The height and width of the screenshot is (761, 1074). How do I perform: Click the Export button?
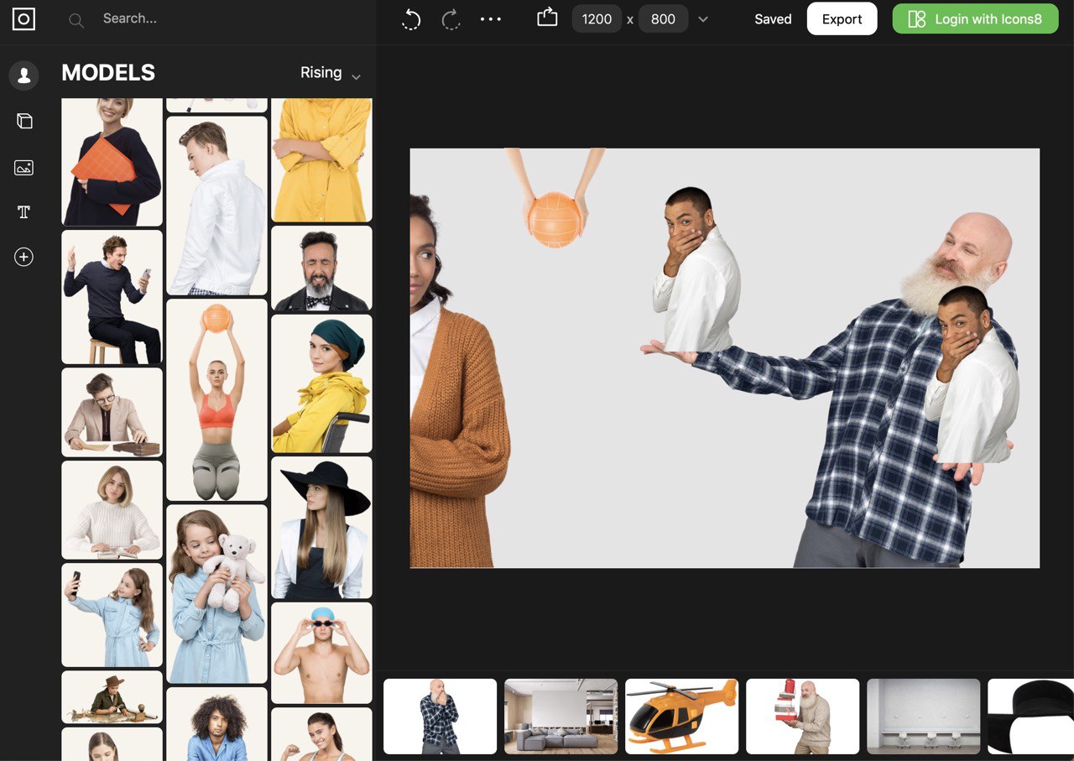[842, 18]
